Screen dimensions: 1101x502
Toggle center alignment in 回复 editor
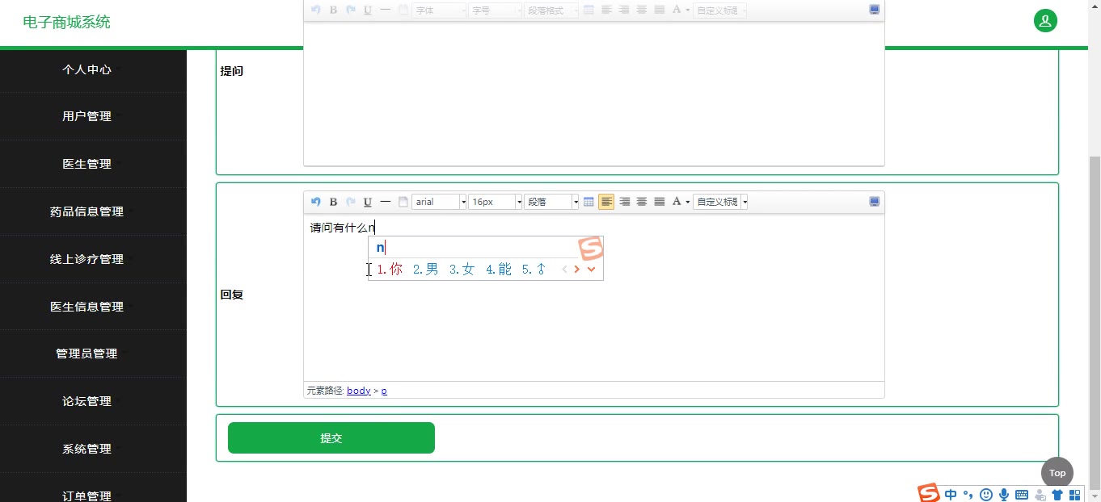click(x=642, y=202)
